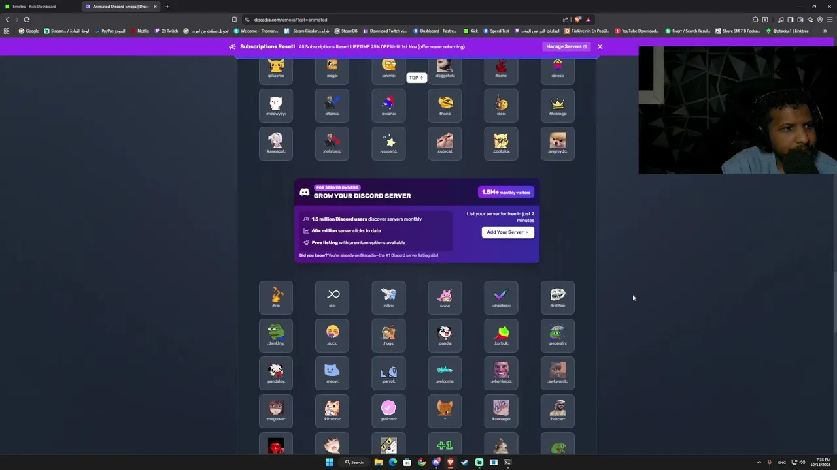Click the discadia.com address bar
The image size is (837, 470).
399,20
